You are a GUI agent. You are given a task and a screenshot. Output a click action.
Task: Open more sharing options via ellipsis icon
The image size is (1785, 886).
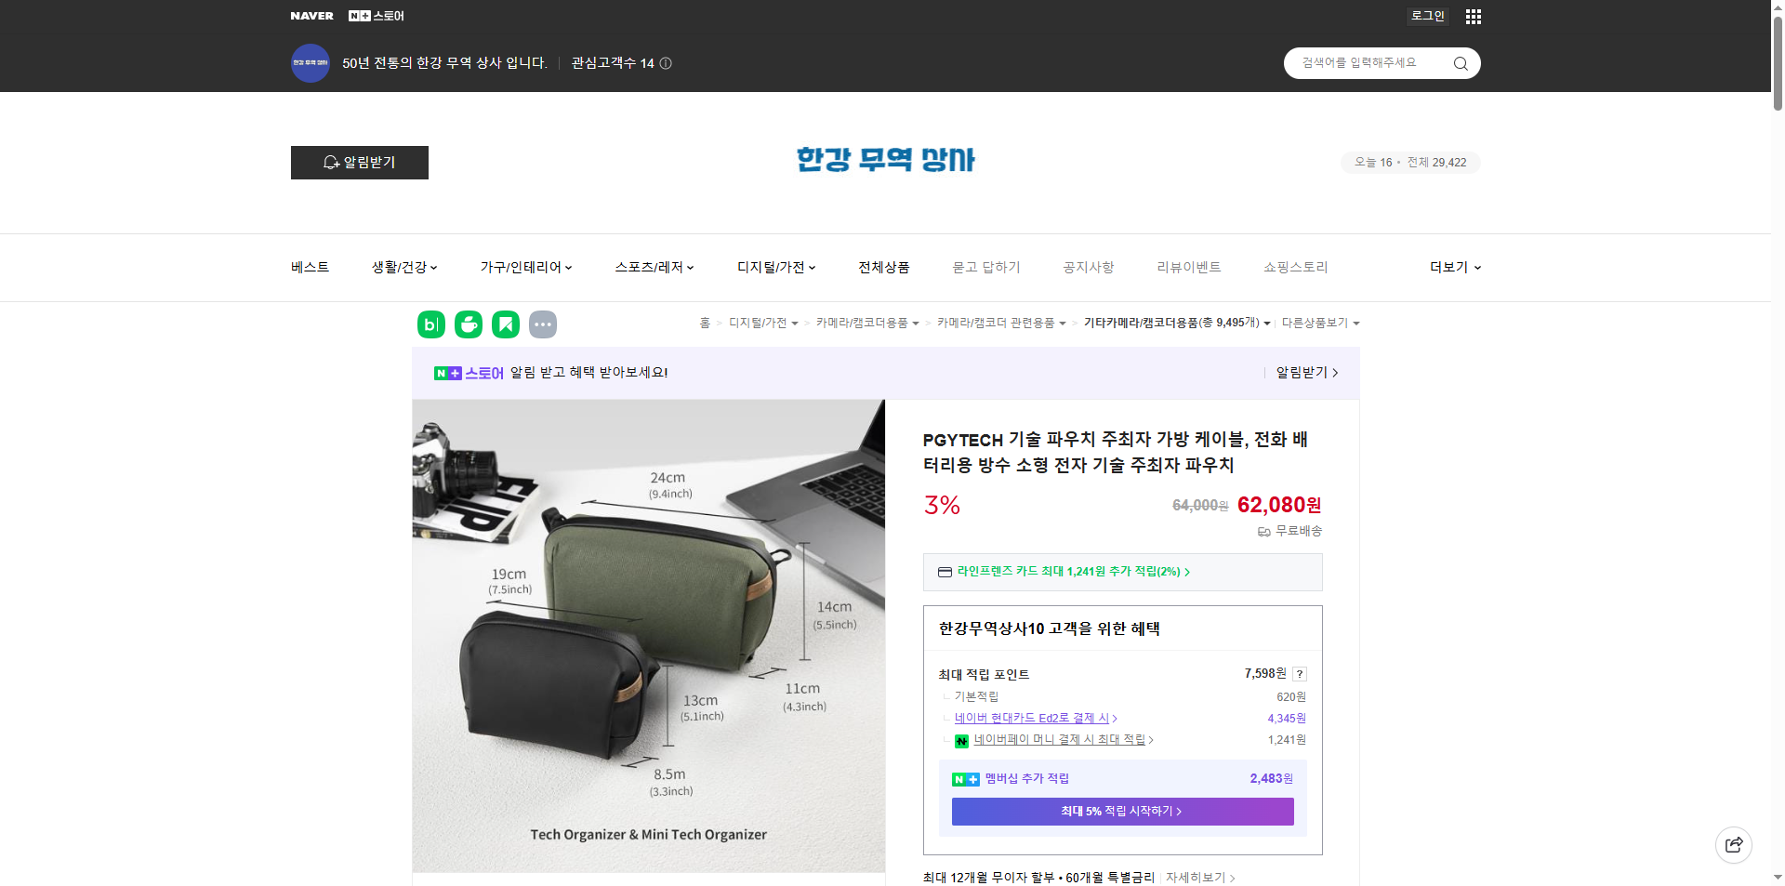(542, 324)
